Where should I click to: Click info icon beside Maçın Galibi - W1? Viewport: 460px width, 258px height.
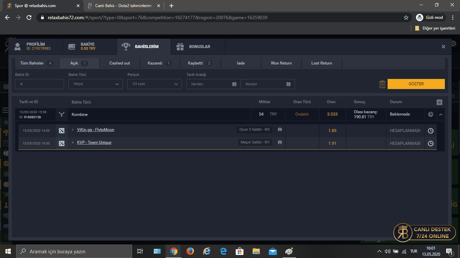tap(280, 142)
